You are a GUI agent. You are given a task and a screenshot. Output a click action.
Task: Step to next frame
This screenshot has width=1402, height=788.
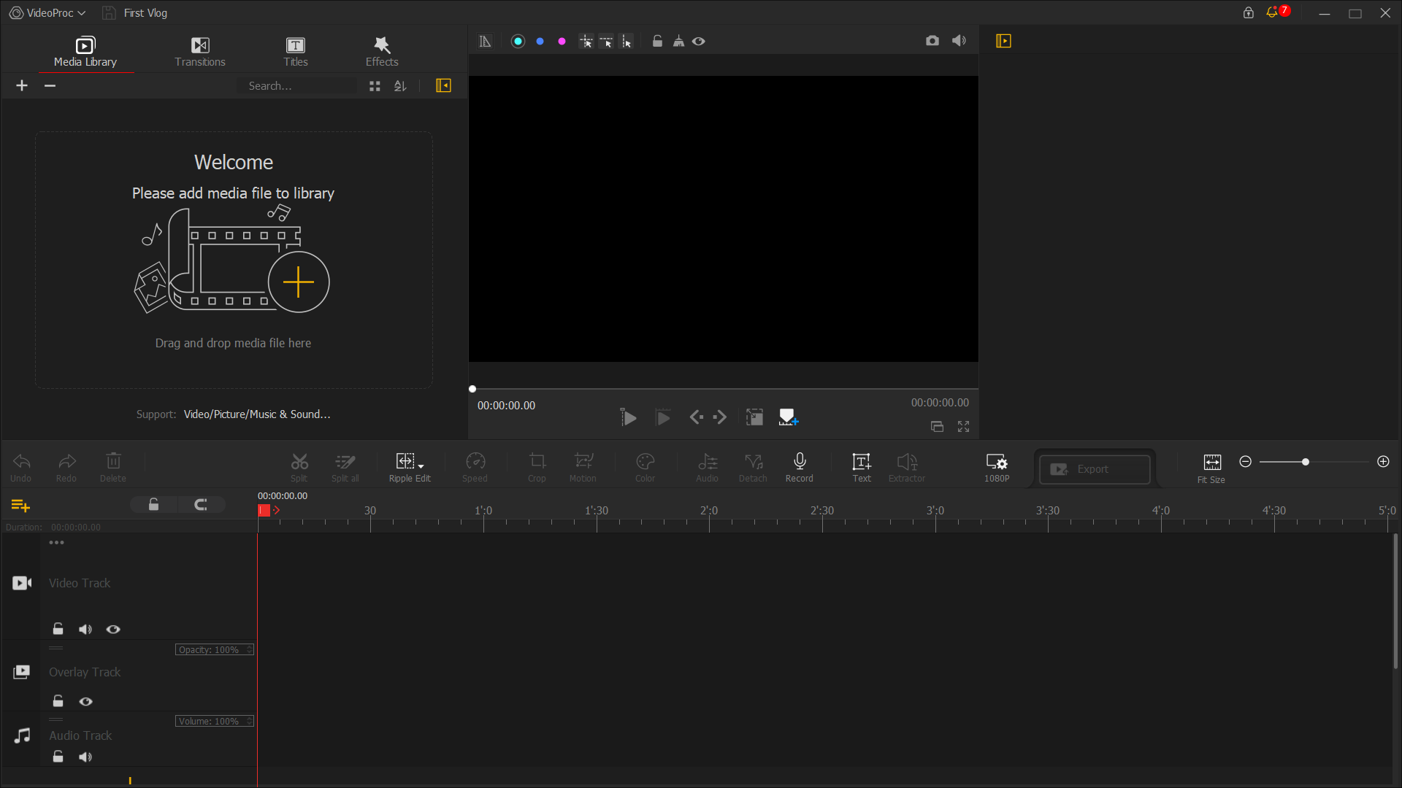click(720, 417)
